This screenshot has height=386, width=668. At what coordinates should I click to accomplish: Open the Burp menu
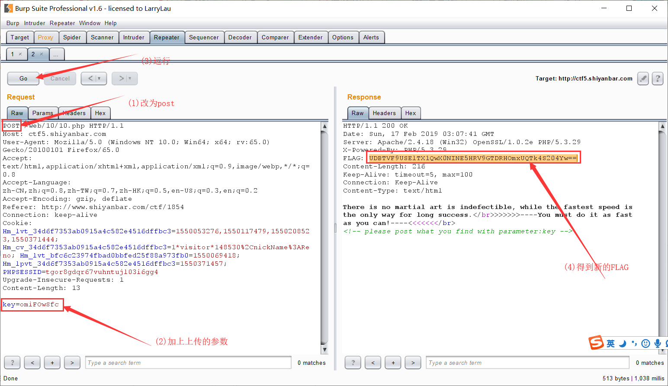click(13, 23)
